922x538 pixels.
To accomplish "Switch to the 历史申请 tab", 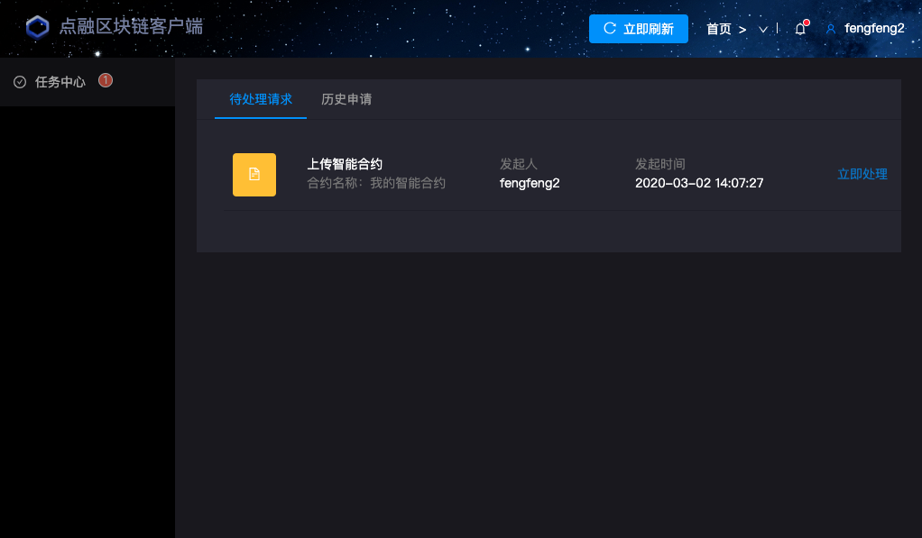I will pyautogui.click(x=346, y=99).
